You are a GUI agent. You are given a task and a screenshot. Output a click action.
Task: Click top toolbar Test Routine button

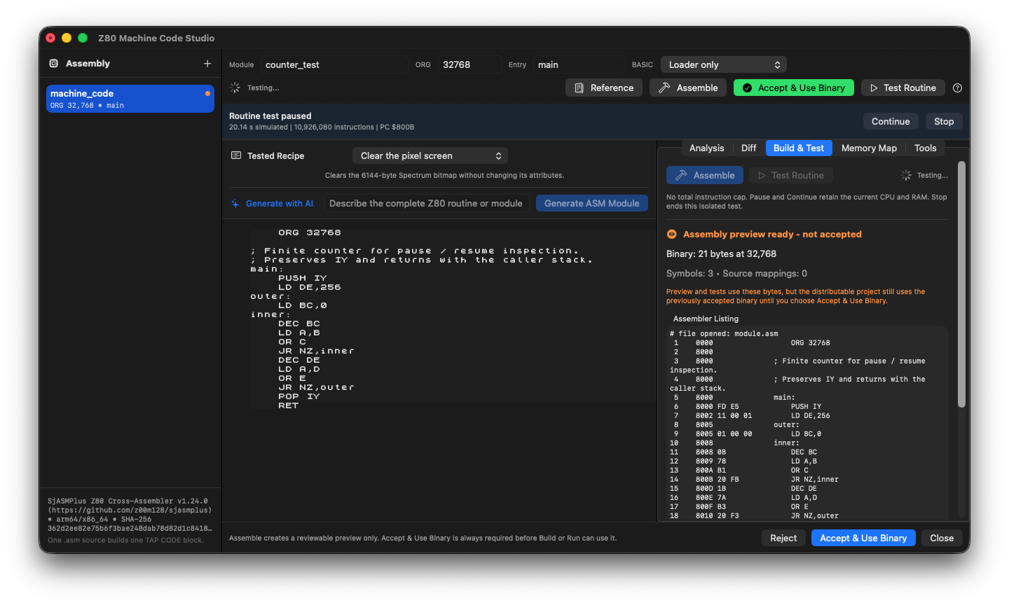tap(903, 88)
